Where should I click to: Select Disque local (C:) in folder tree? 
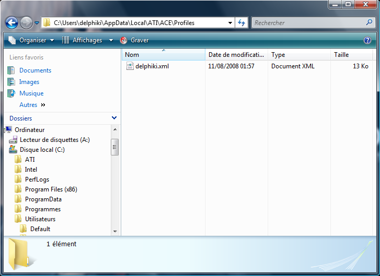[41, 150]
